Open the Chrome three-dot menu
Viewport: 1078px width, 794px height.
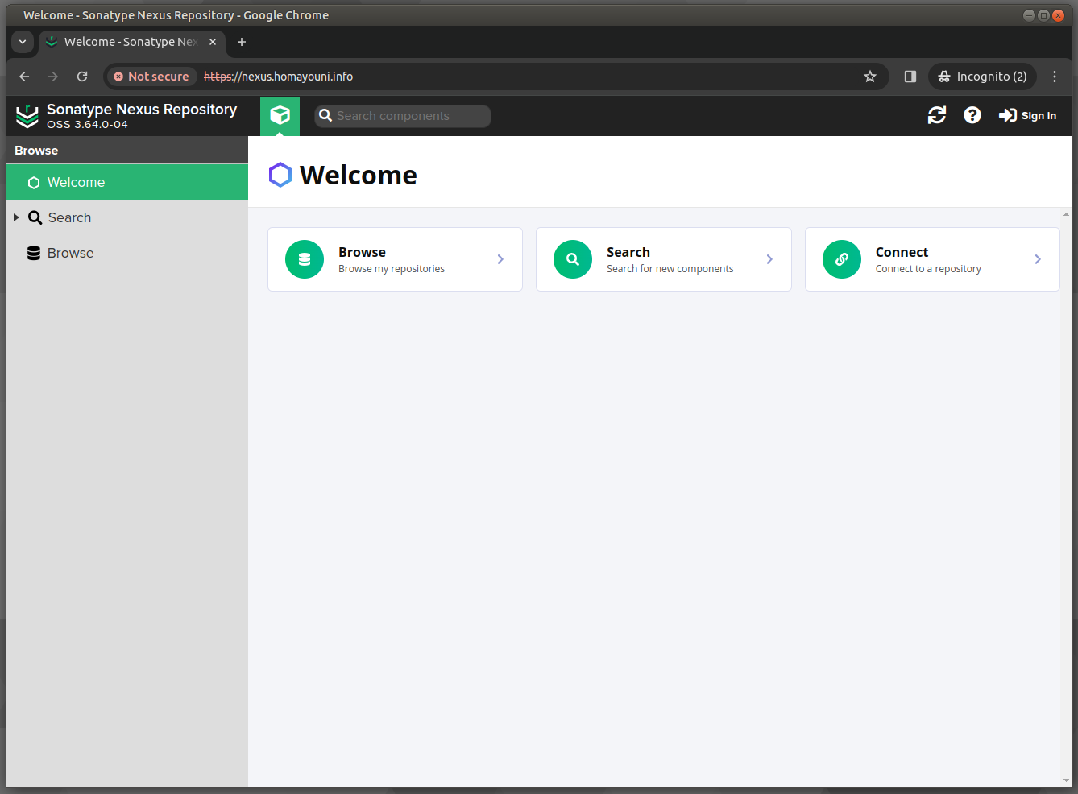[1055, 77]
